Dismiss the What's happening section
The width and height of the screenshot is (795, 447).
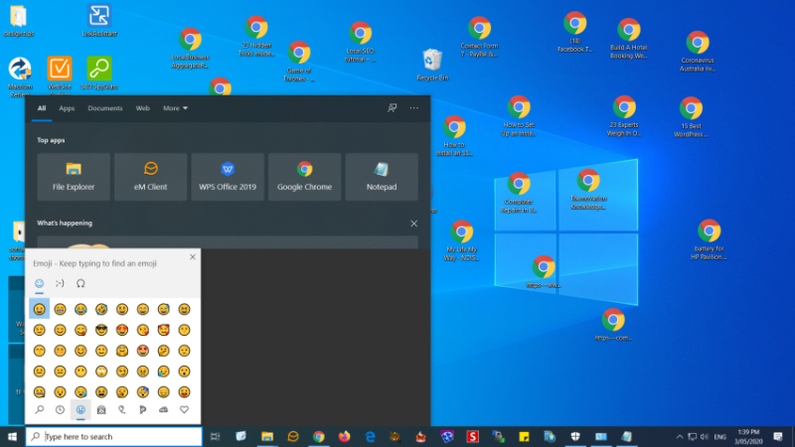coord(413,223)
